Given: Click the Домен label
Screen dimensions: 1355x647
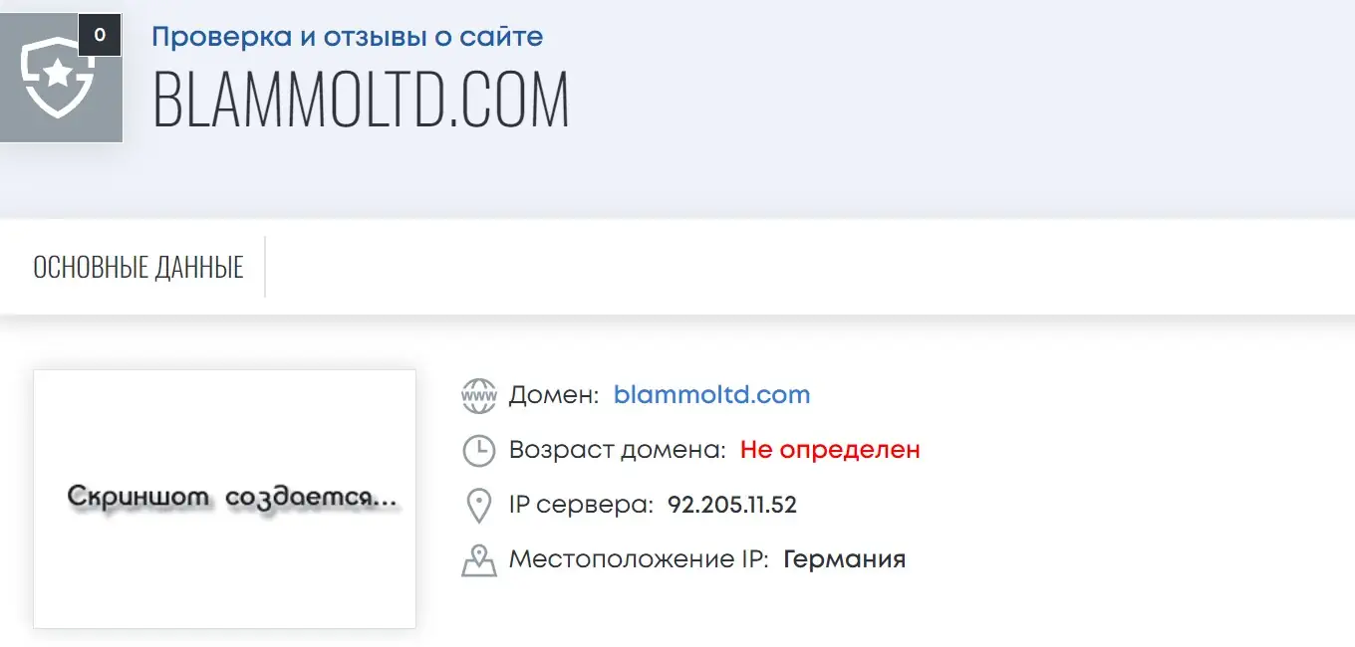Looking at the screenshot, I should 554,394.
